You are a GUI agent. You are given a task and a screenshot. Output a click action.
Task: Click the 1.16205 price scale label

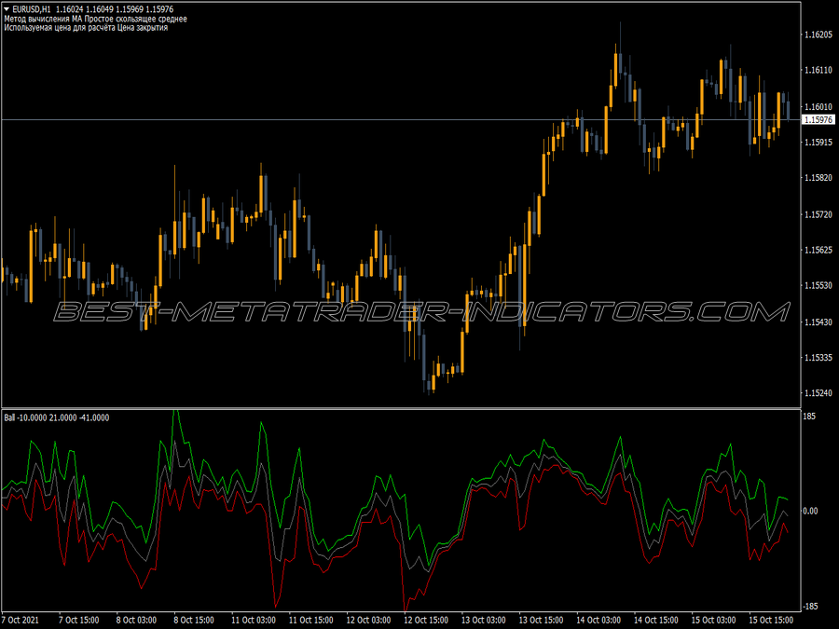(818, 34)
